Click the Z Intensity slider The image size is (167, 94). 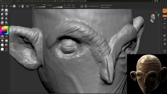55,7
